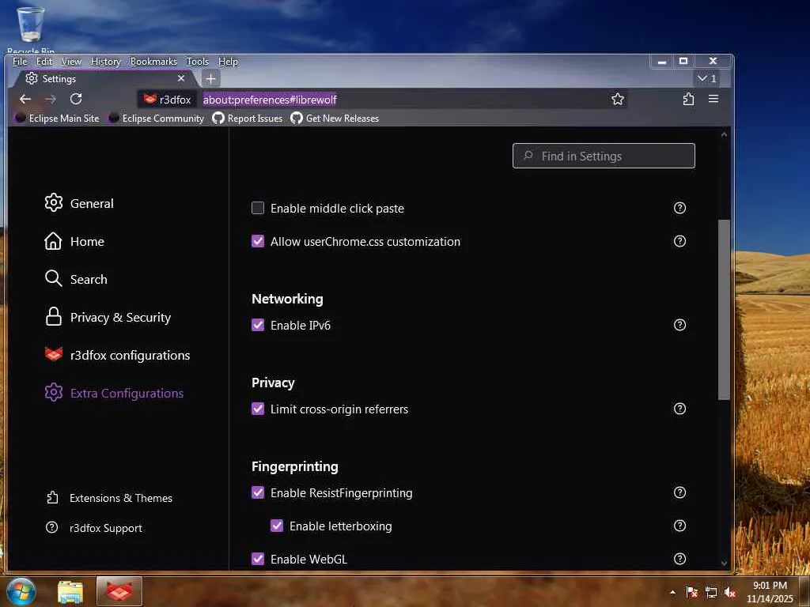
Task: Open Action Center flag icon
Action: click(x=692, y=593)
